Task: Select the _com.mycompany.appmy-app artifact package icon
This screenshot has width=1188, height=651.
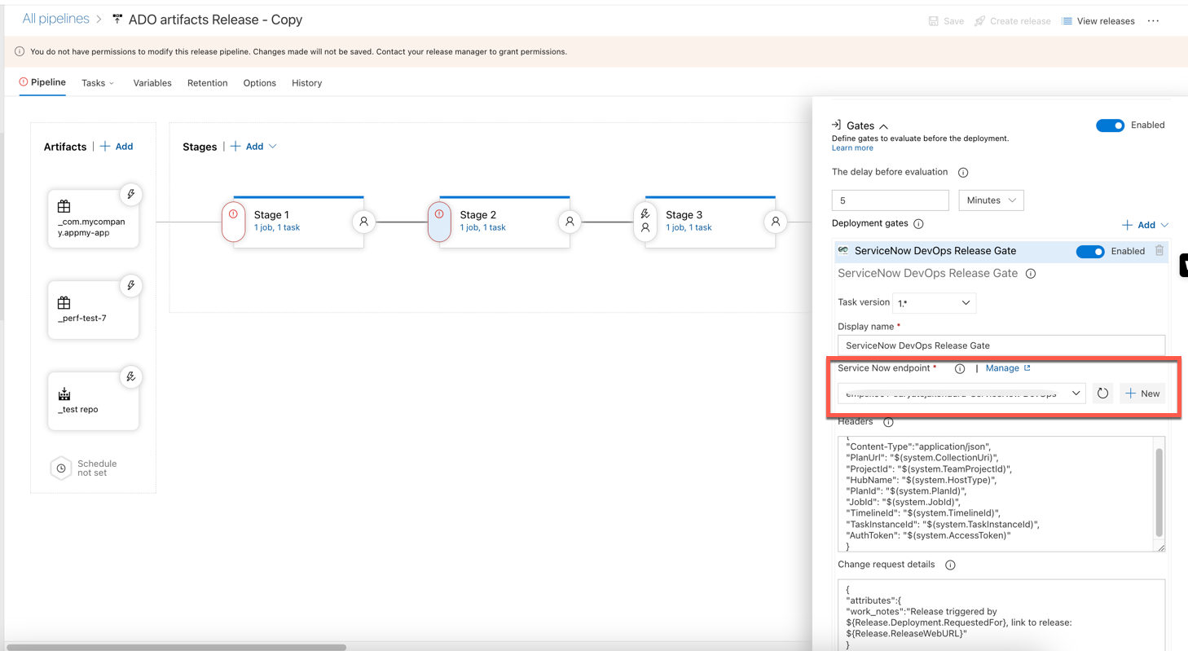Action: pos(64,207)
